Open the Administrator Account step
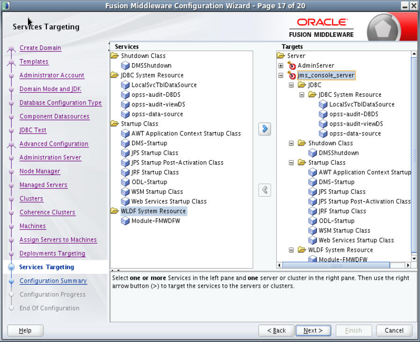420x342 pixels. (x=52, y=75)
